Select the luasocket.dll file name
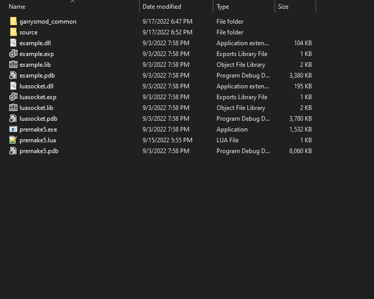Viewport: 374px width, 299px height. [36, 86]
